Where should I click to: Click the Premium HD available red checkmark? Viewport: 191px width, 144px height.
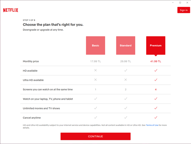click(156, 70)
